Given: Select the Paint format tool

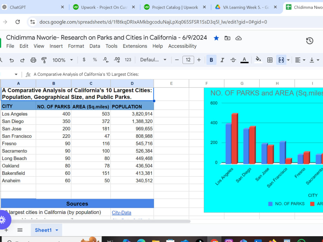Looking at the screenshot, I should (44, 60).
